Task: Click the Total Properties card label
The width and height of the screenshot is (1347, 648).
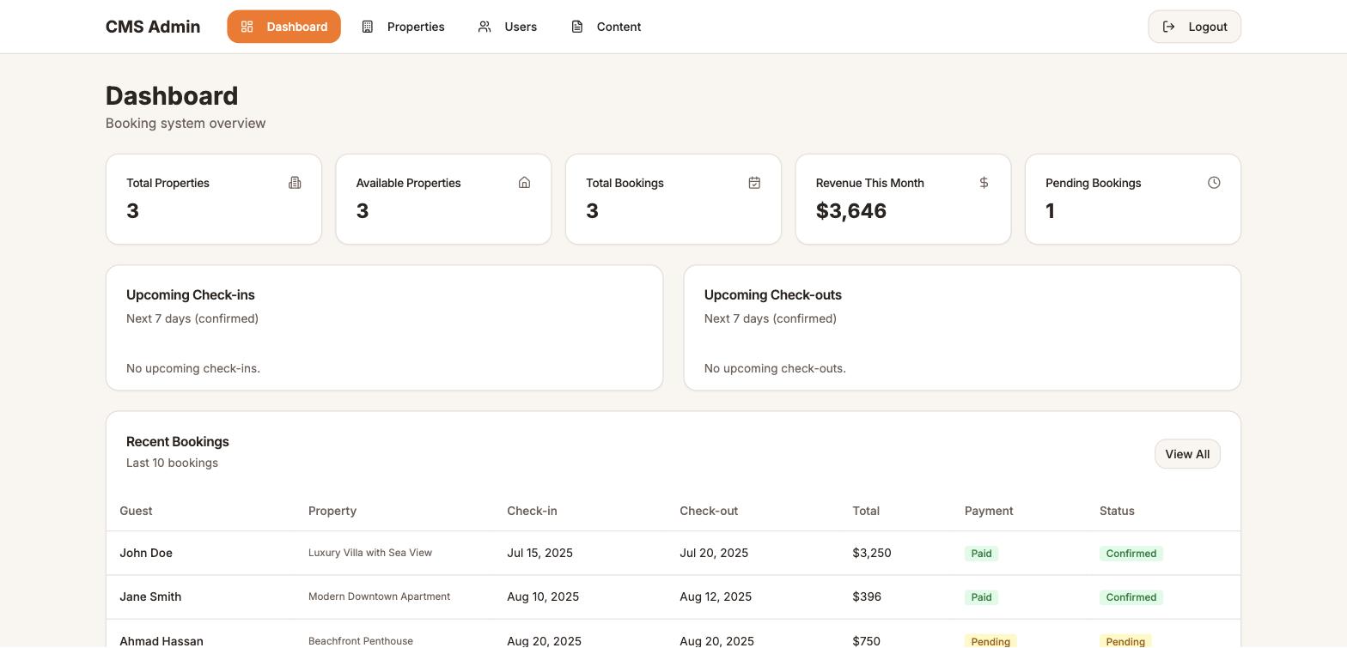Action: point(168,183)
